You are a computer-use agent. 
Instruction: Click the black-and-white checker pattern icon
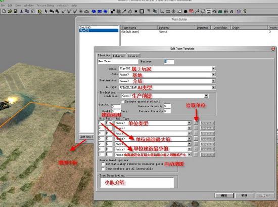pos(113,12)
